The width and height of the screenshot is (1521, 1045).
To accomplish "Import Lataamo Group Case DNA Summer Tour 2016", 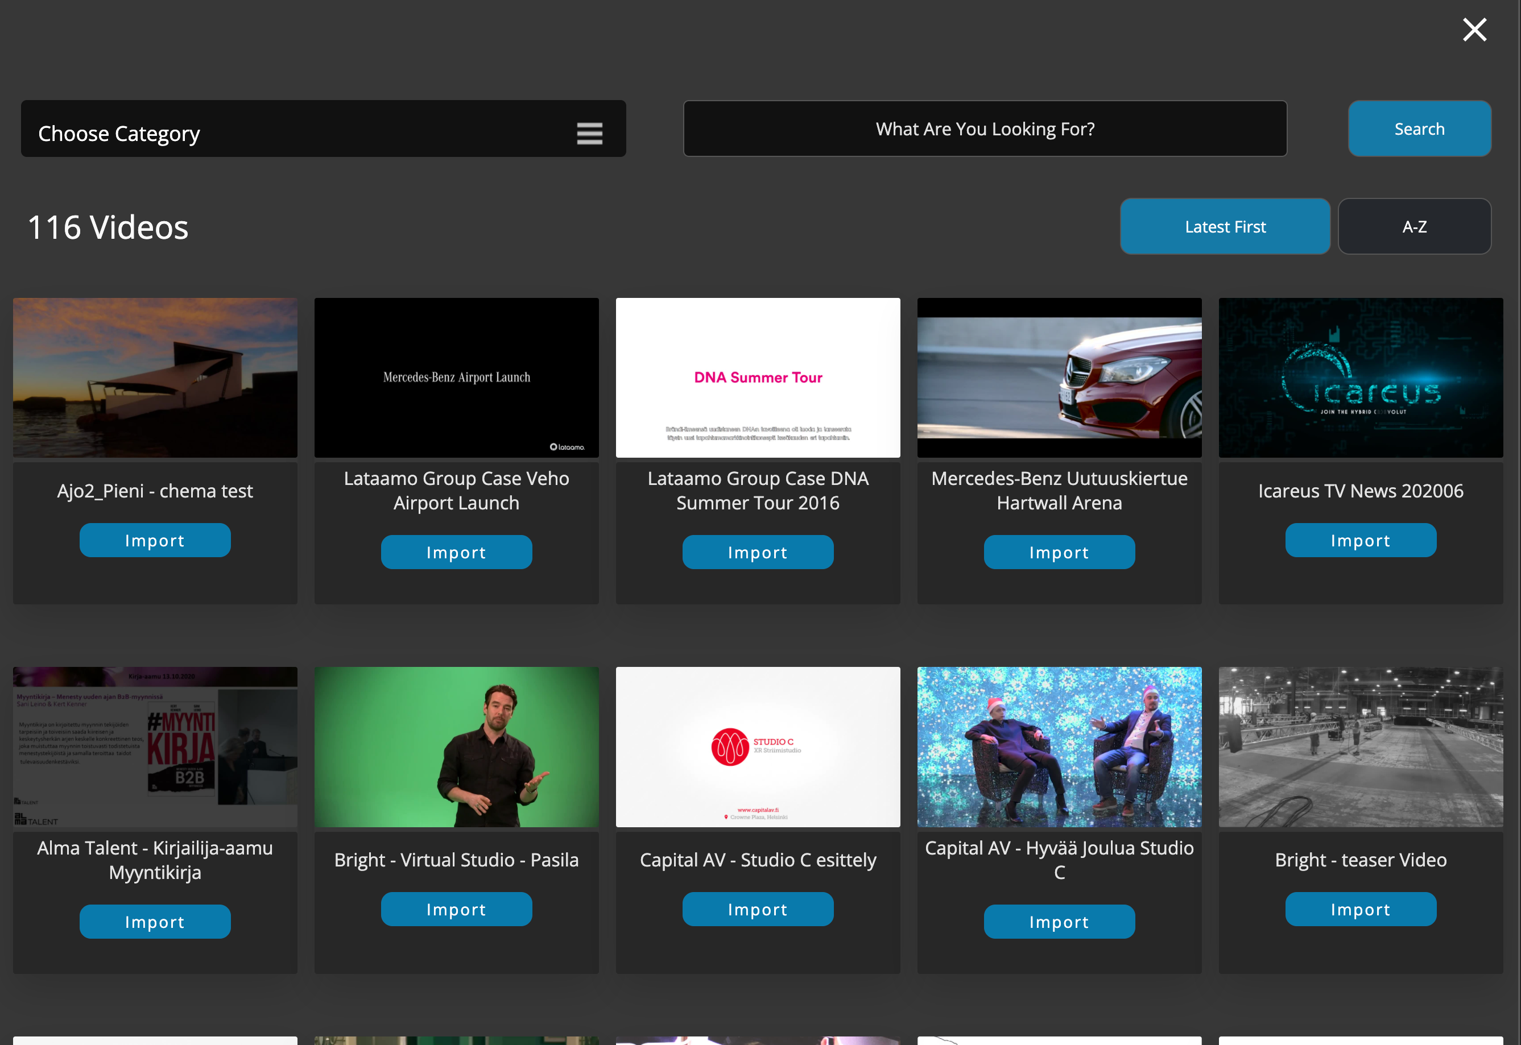I will coord(757,552).
